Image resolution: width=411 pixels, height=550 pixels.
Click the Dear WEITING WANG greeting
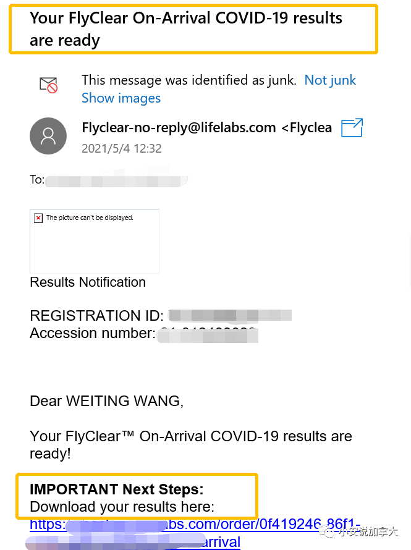tap(106, 401)
